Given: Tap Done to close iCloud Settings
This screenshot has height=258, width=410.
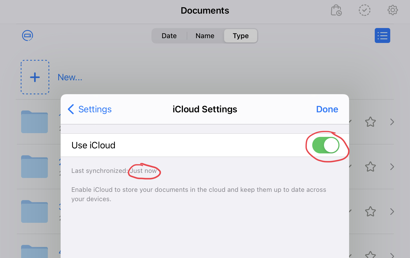Looking at the screenshot, I should point(327,109).
